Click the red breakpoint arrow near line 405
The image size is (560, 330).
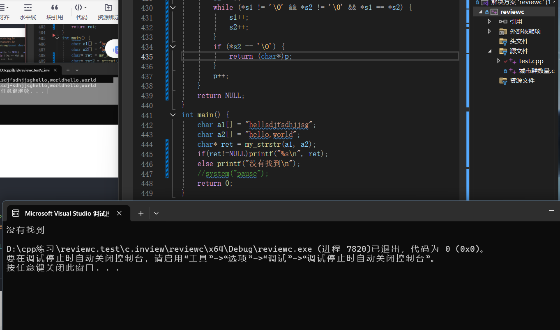click(x=54, y=36)
